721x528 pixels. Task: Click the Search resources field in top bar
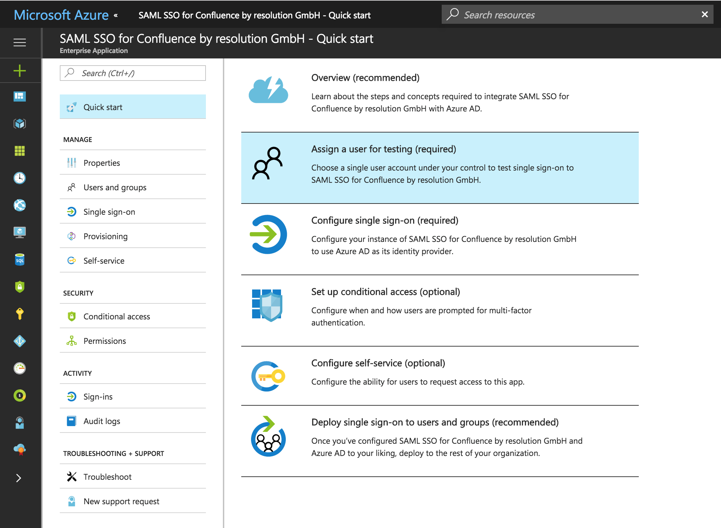pos(571,15)
